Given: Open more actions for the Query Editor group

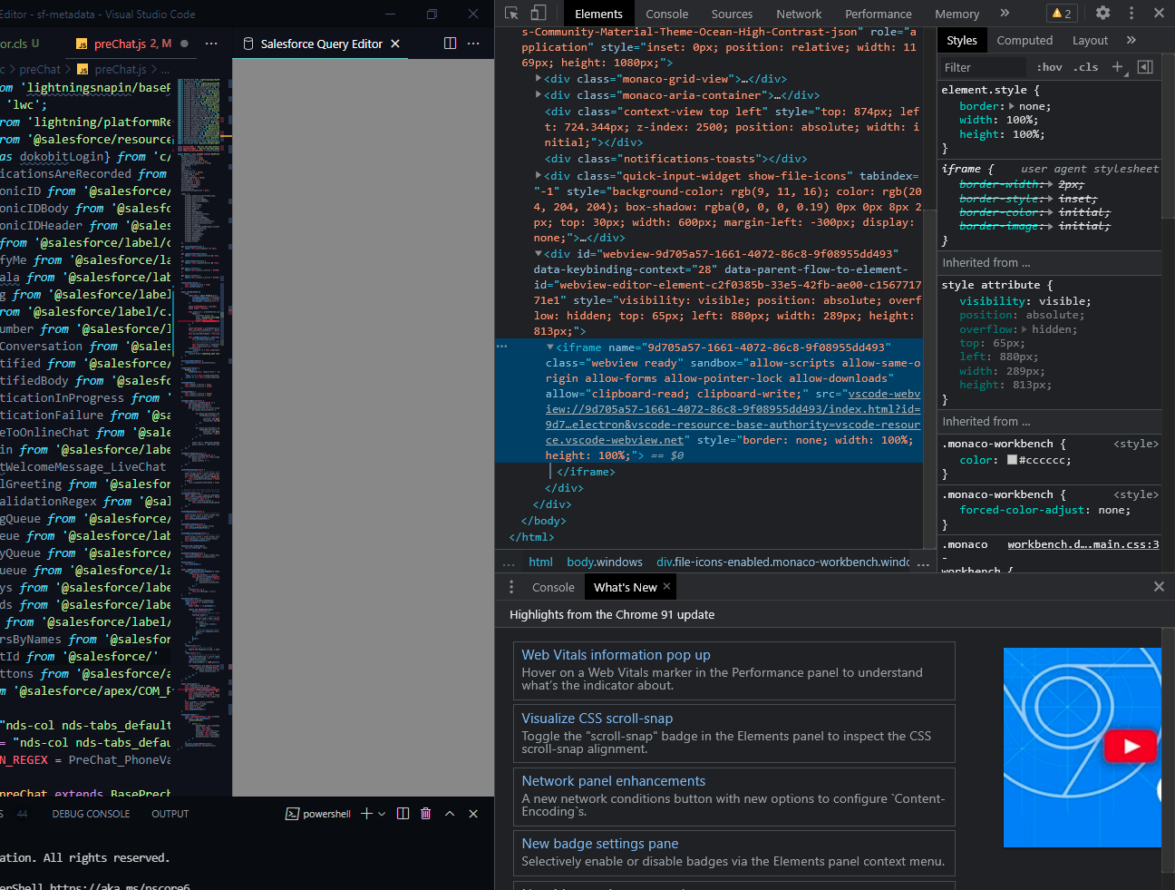Looking at the screenshot, I should click(473, 44).
